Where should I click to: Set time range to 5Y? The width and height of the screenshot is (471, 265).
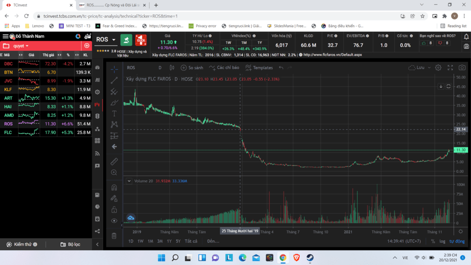click(179, 241)
